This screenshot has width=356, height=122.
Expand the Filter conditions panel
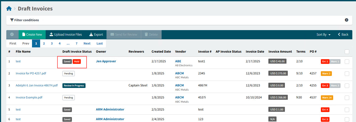click(x=346, y=20)
